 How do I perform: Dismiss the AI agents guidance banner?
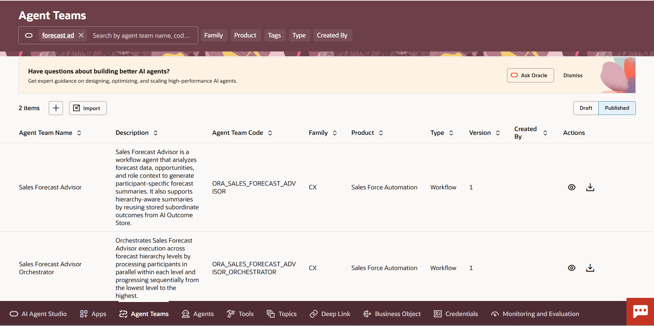(x=573, y=75)
